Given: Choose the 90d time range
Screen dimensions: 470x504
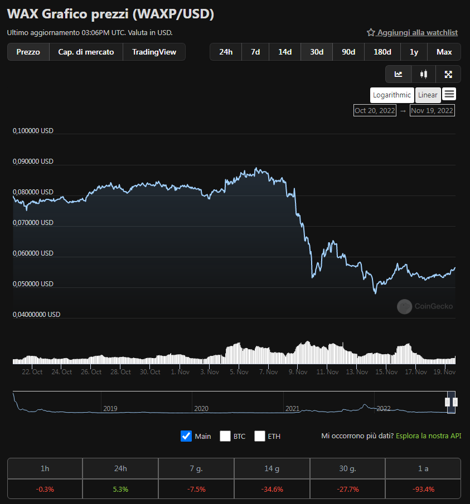Looking at the screenshot, I should (x=348, y=52).
